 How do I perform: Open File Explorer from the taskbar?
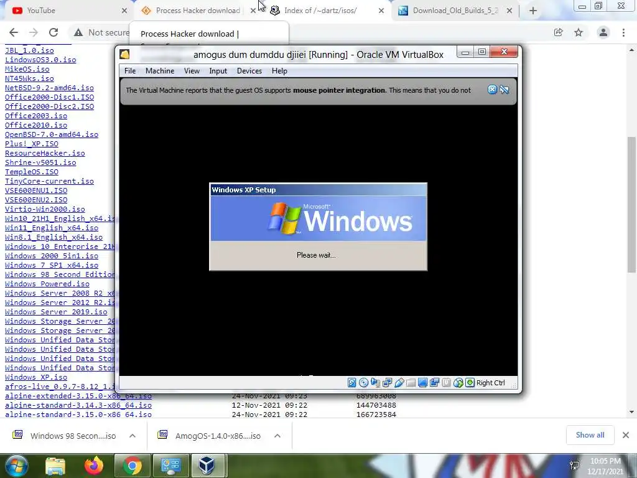(55, 466)
